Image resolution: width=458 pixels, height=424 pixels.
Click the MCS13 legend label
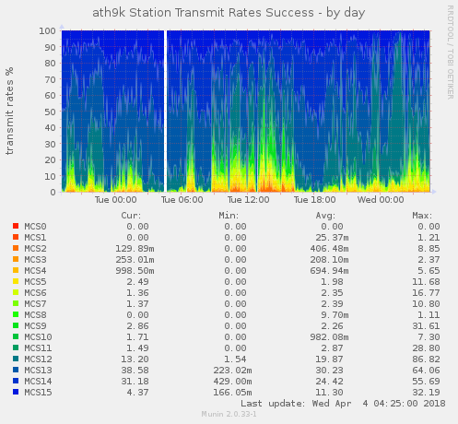click(x=38, y=371)
